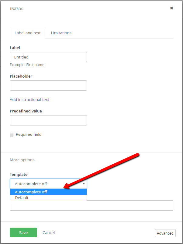The height and width of the screenshot is (244, 183).
Task: Cancel the textbox changes
Action: (49, 233)
